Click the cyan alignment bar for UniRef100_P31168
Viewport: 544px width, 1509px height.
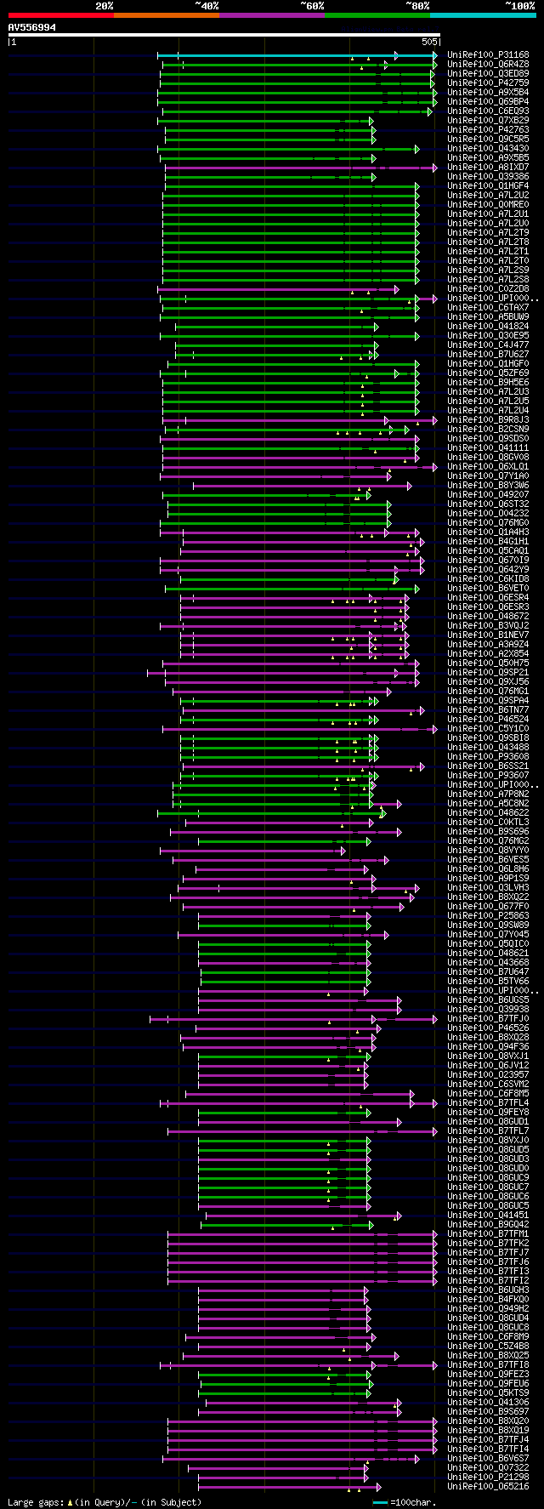coord(297,55)
